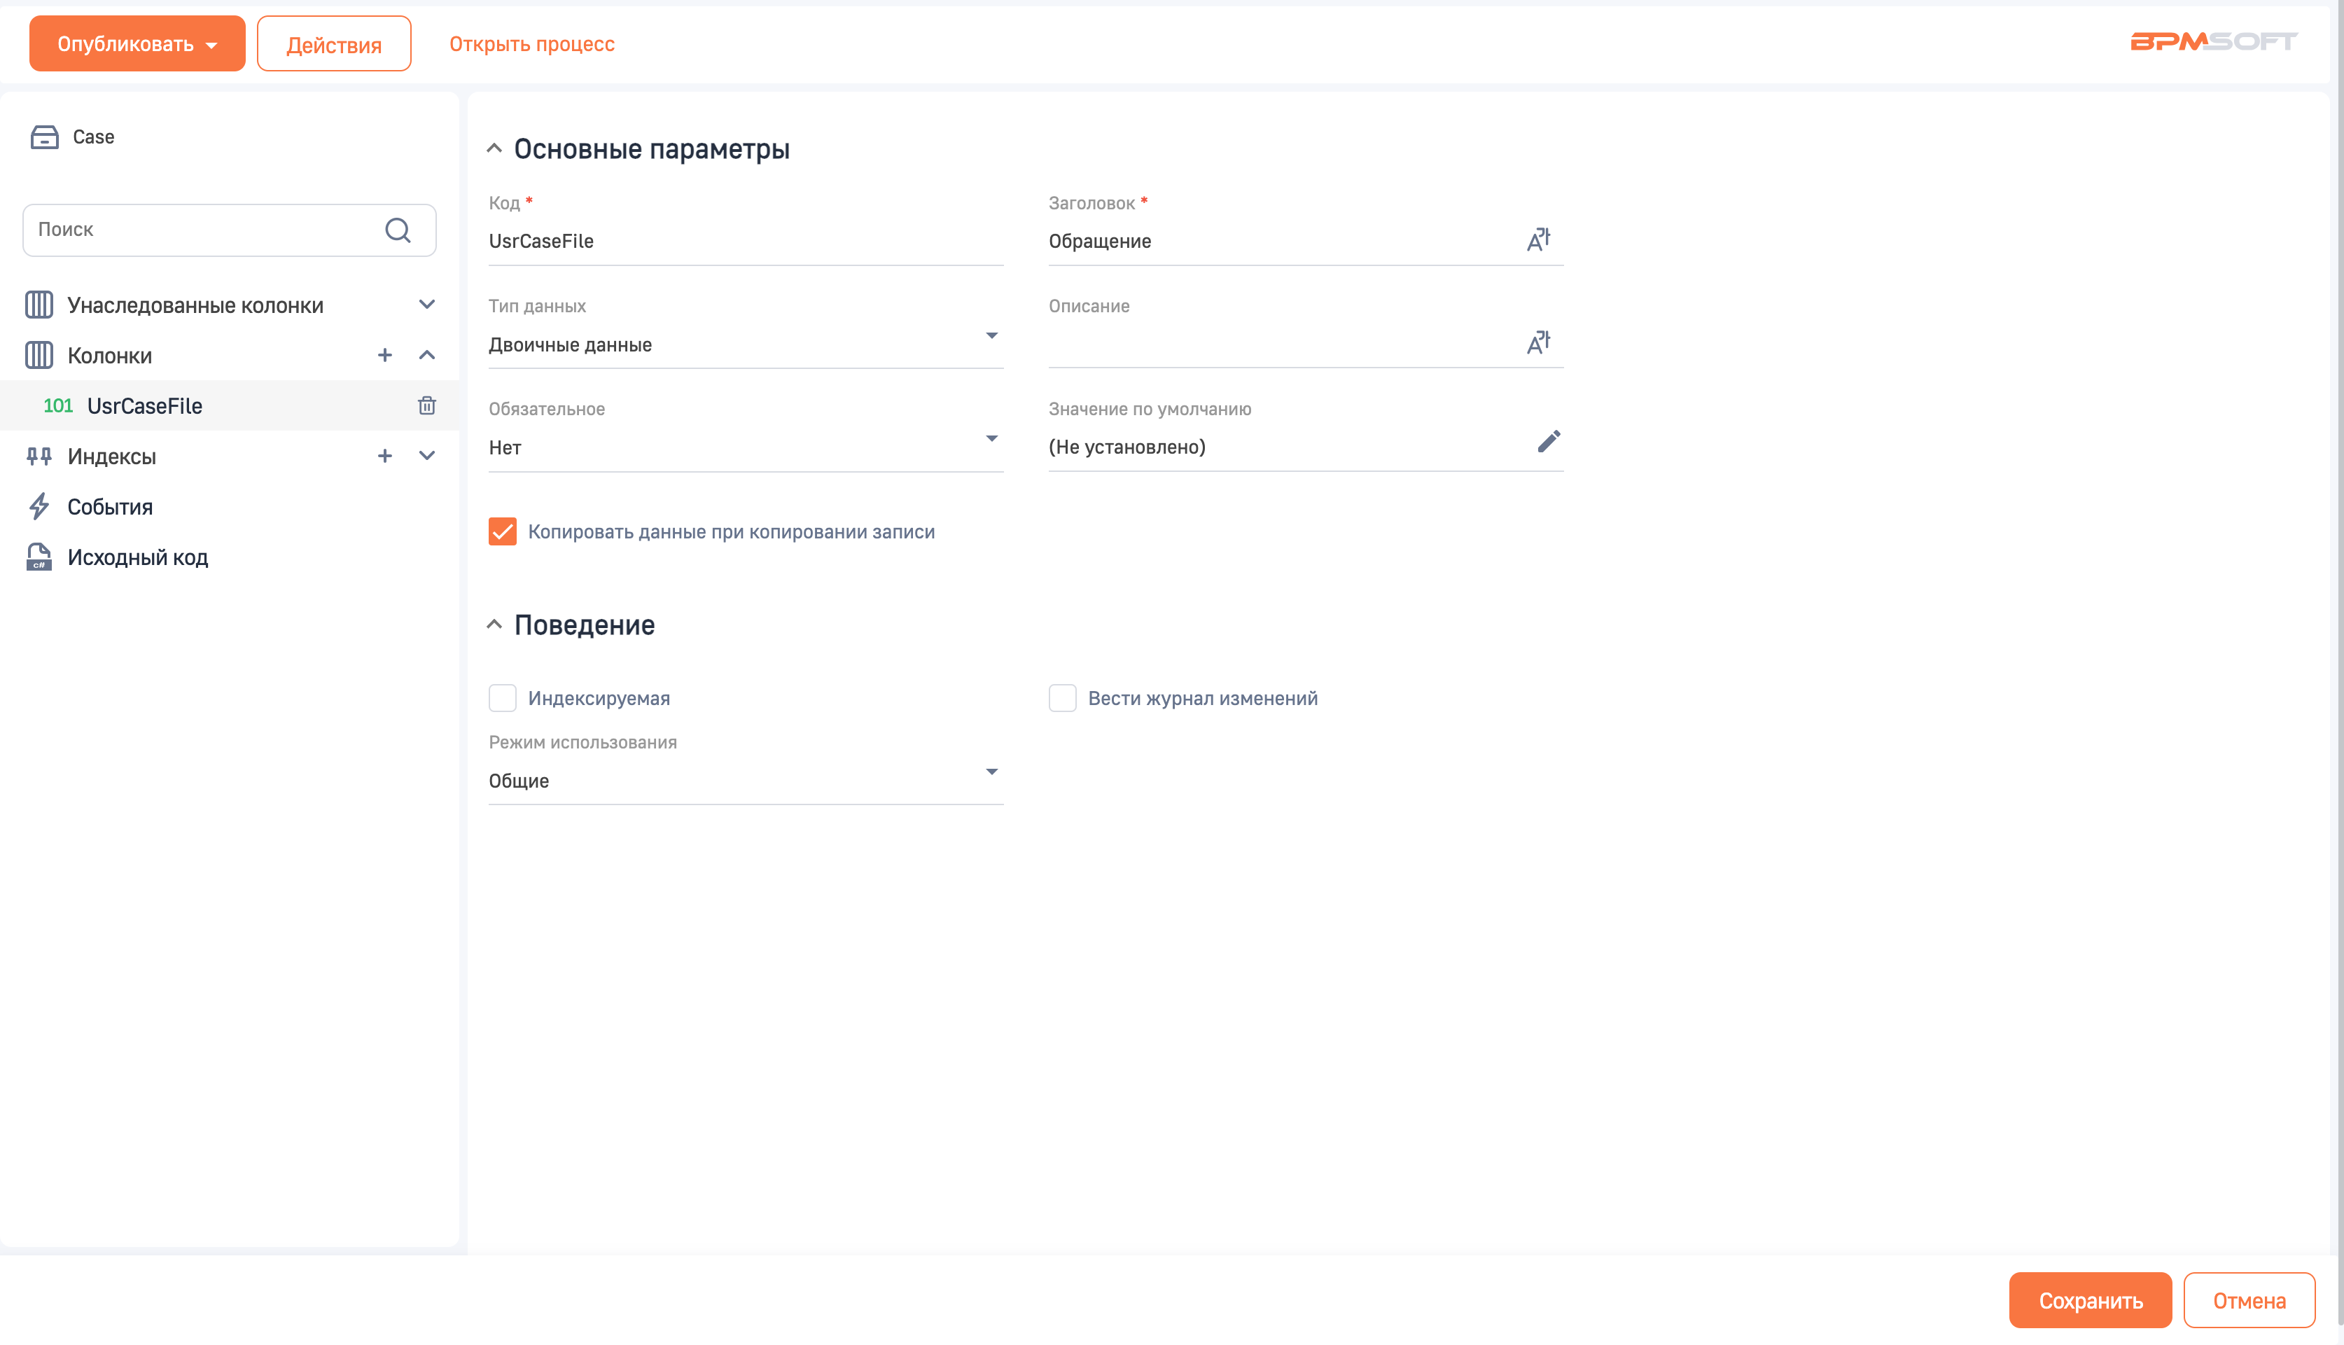Open default value editor via pencil icon

click(1548, 442)
